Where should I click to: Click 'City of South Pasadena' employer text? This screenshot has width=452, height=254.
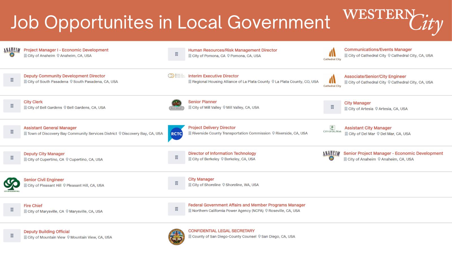tap(48, 82)
